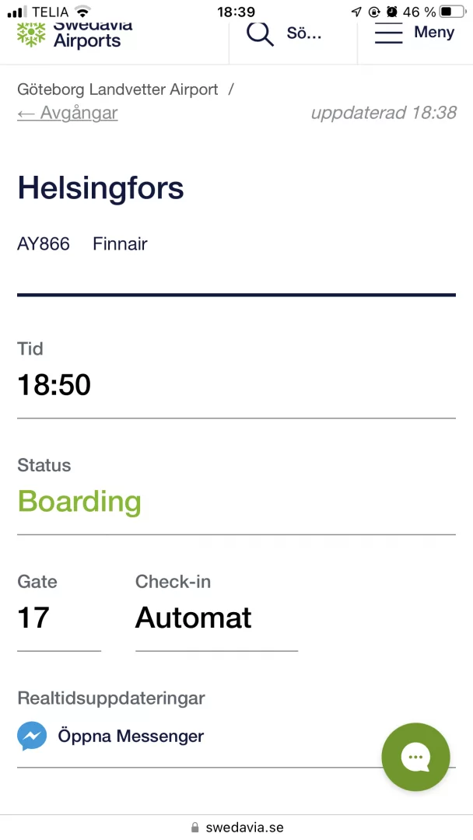Tap the Wi-Fi icon in status bar
The height and width of the screenshot is (840, 473).
click(82, 12)
